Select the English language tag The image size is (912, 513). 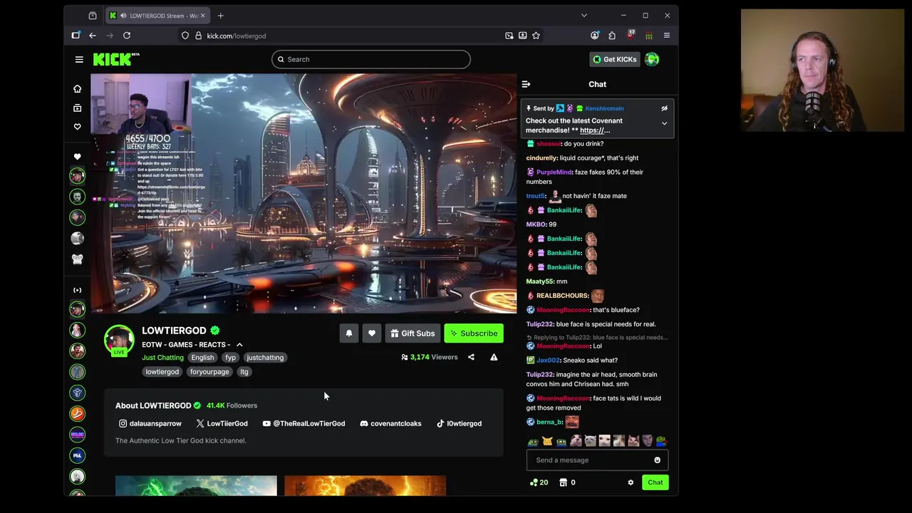pyautogui.click(x=202, y=358)
